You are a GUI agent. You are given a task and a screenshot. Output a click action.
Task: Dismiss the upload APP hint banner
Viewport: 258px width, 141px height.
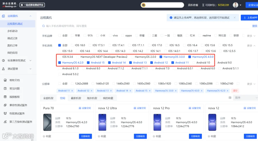coord(234,17)
